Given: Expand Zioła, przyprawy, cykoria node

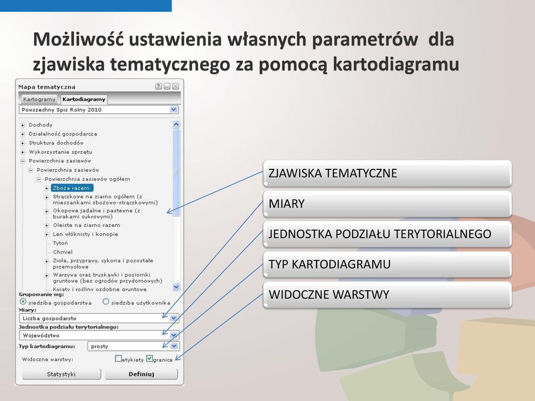Looking at the screenshot, I should pos(47,261).
